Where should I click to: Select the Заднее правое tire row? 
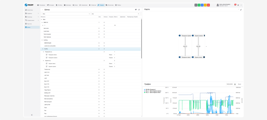(x=90, y=66)
